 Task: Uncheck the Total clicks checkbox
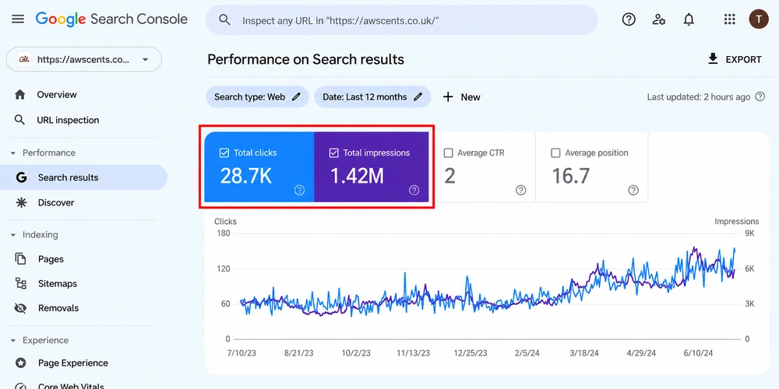coord(224,152)
